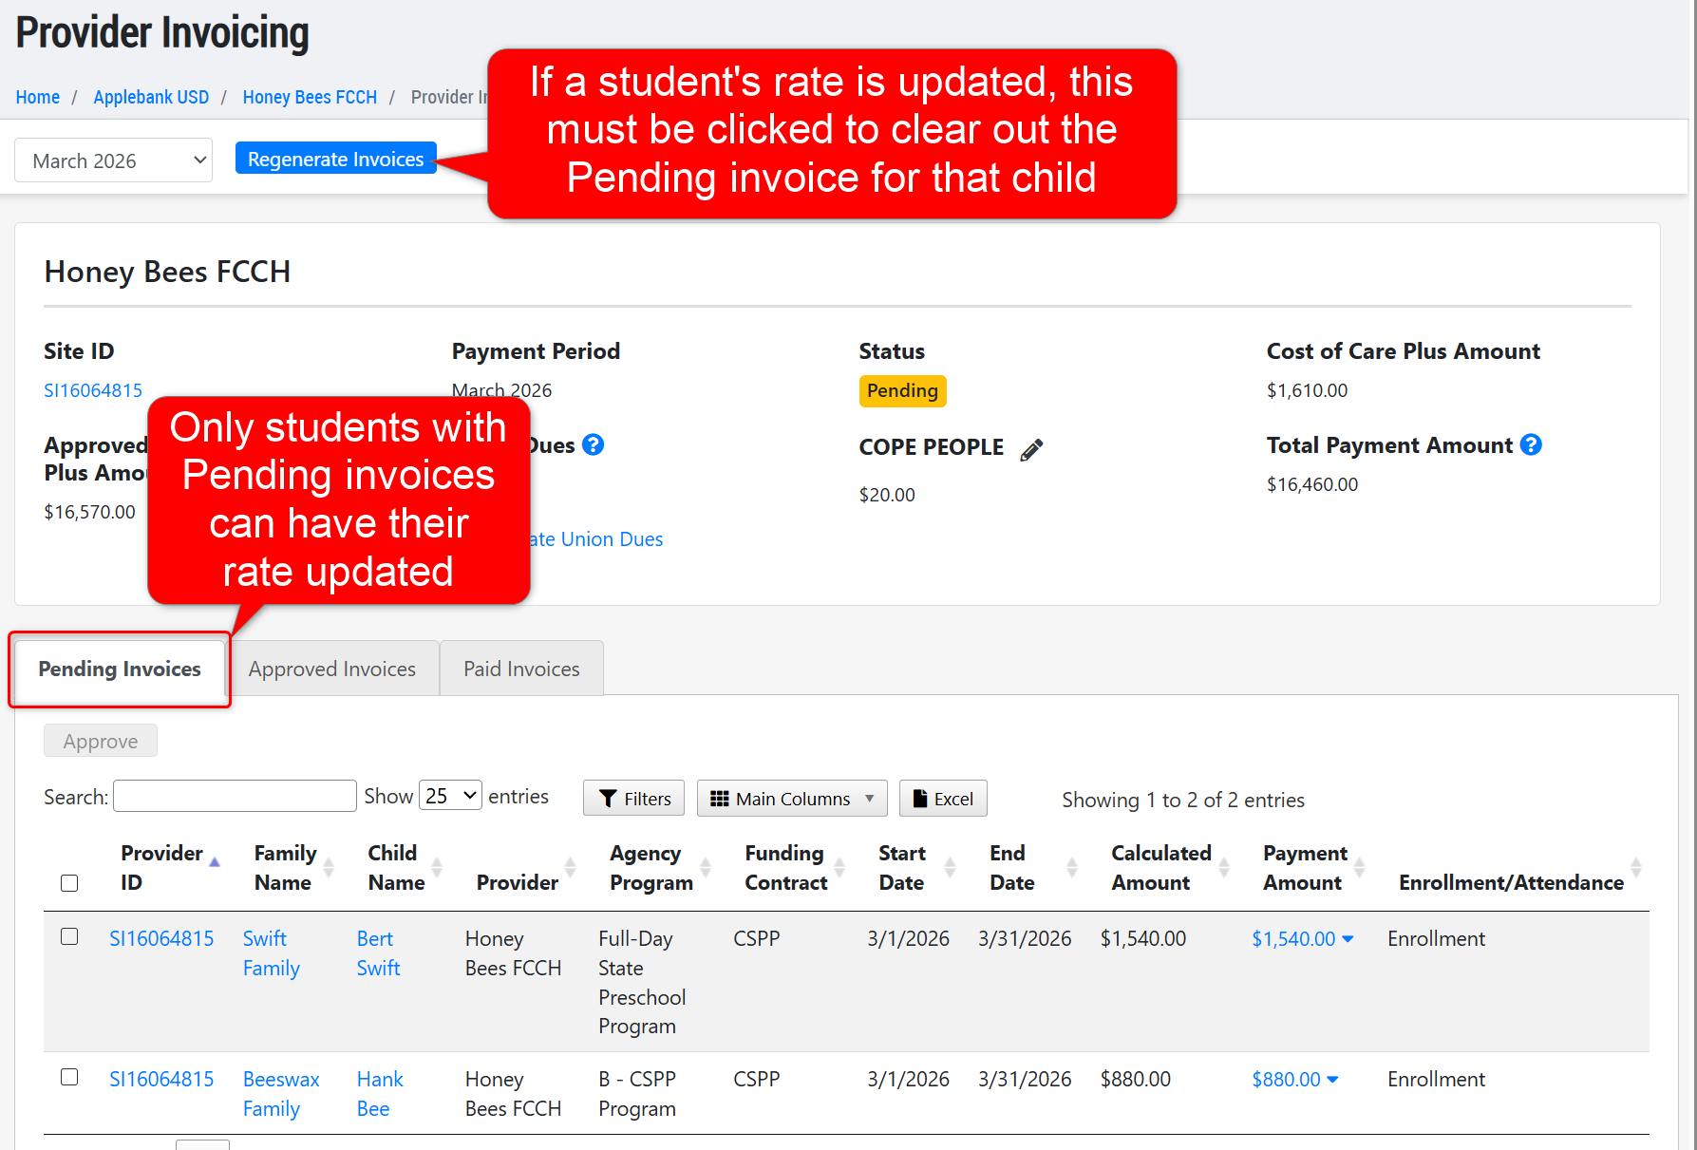Open Hank Bee child link

tap(380, 1094)
